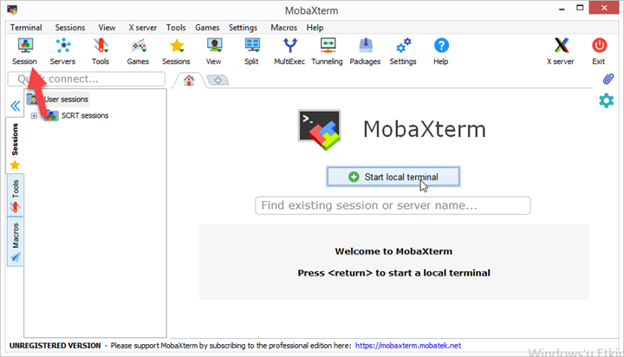Viewport: 624px width, 357px height.
Task: Open the View menu in menu bar
Action: pyautogui.click(x=107, y=28)
